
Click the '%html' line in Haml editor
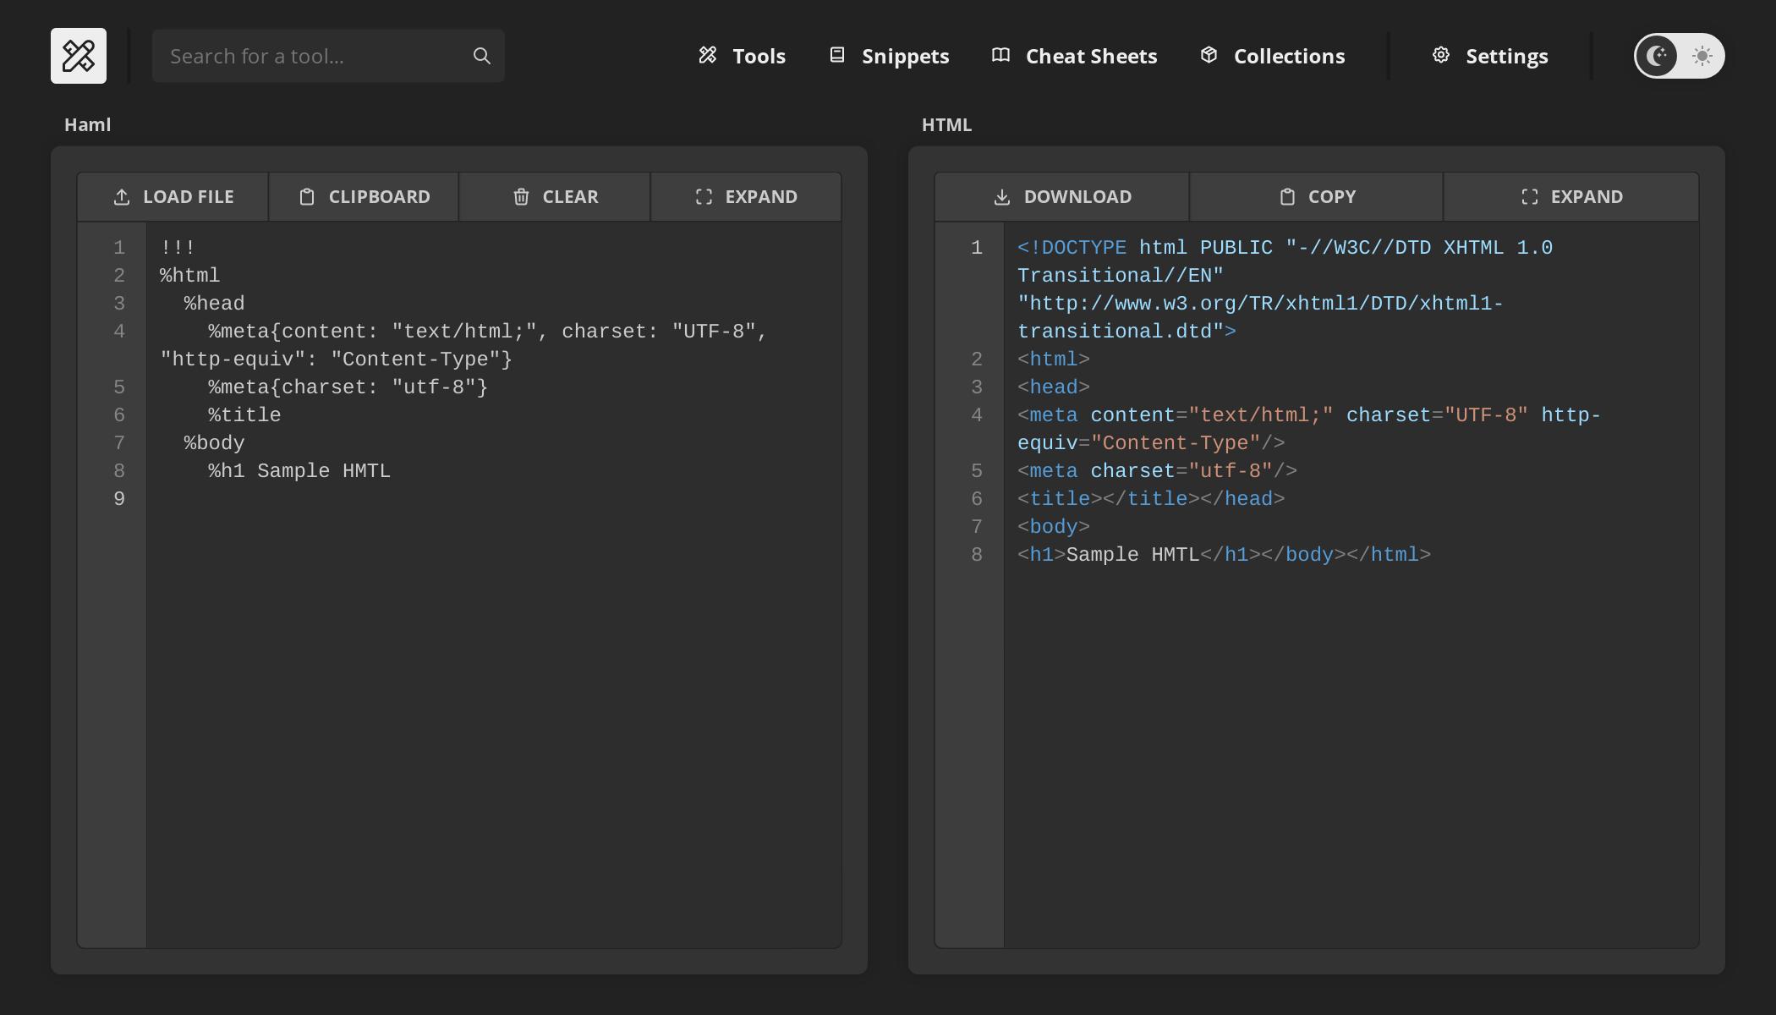[190, 276]
